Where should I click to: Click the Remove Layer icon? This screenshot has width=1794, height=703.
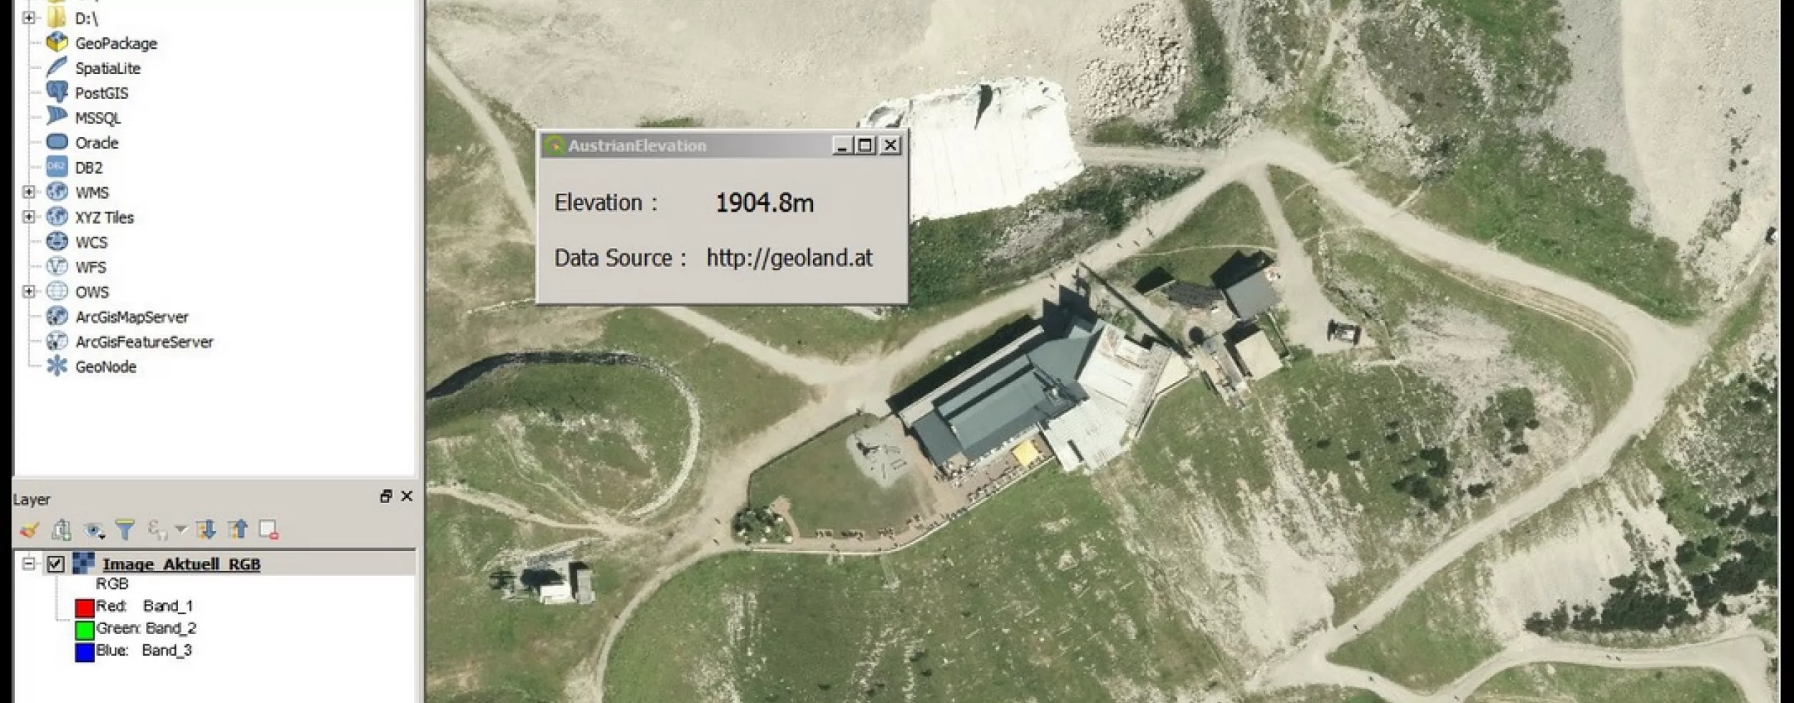268,530
